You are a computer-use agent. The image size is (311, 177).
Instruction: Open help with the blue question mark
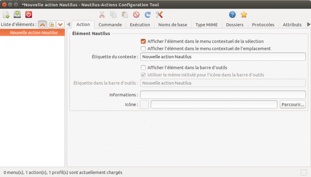pyautogui.click(x=233, y=14)
